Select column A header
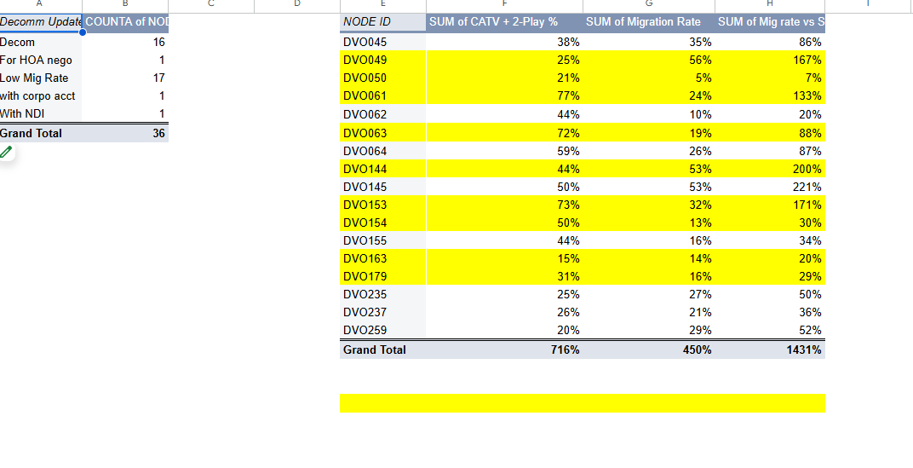This screenshot has width=913, height=468. coord(41,5)
